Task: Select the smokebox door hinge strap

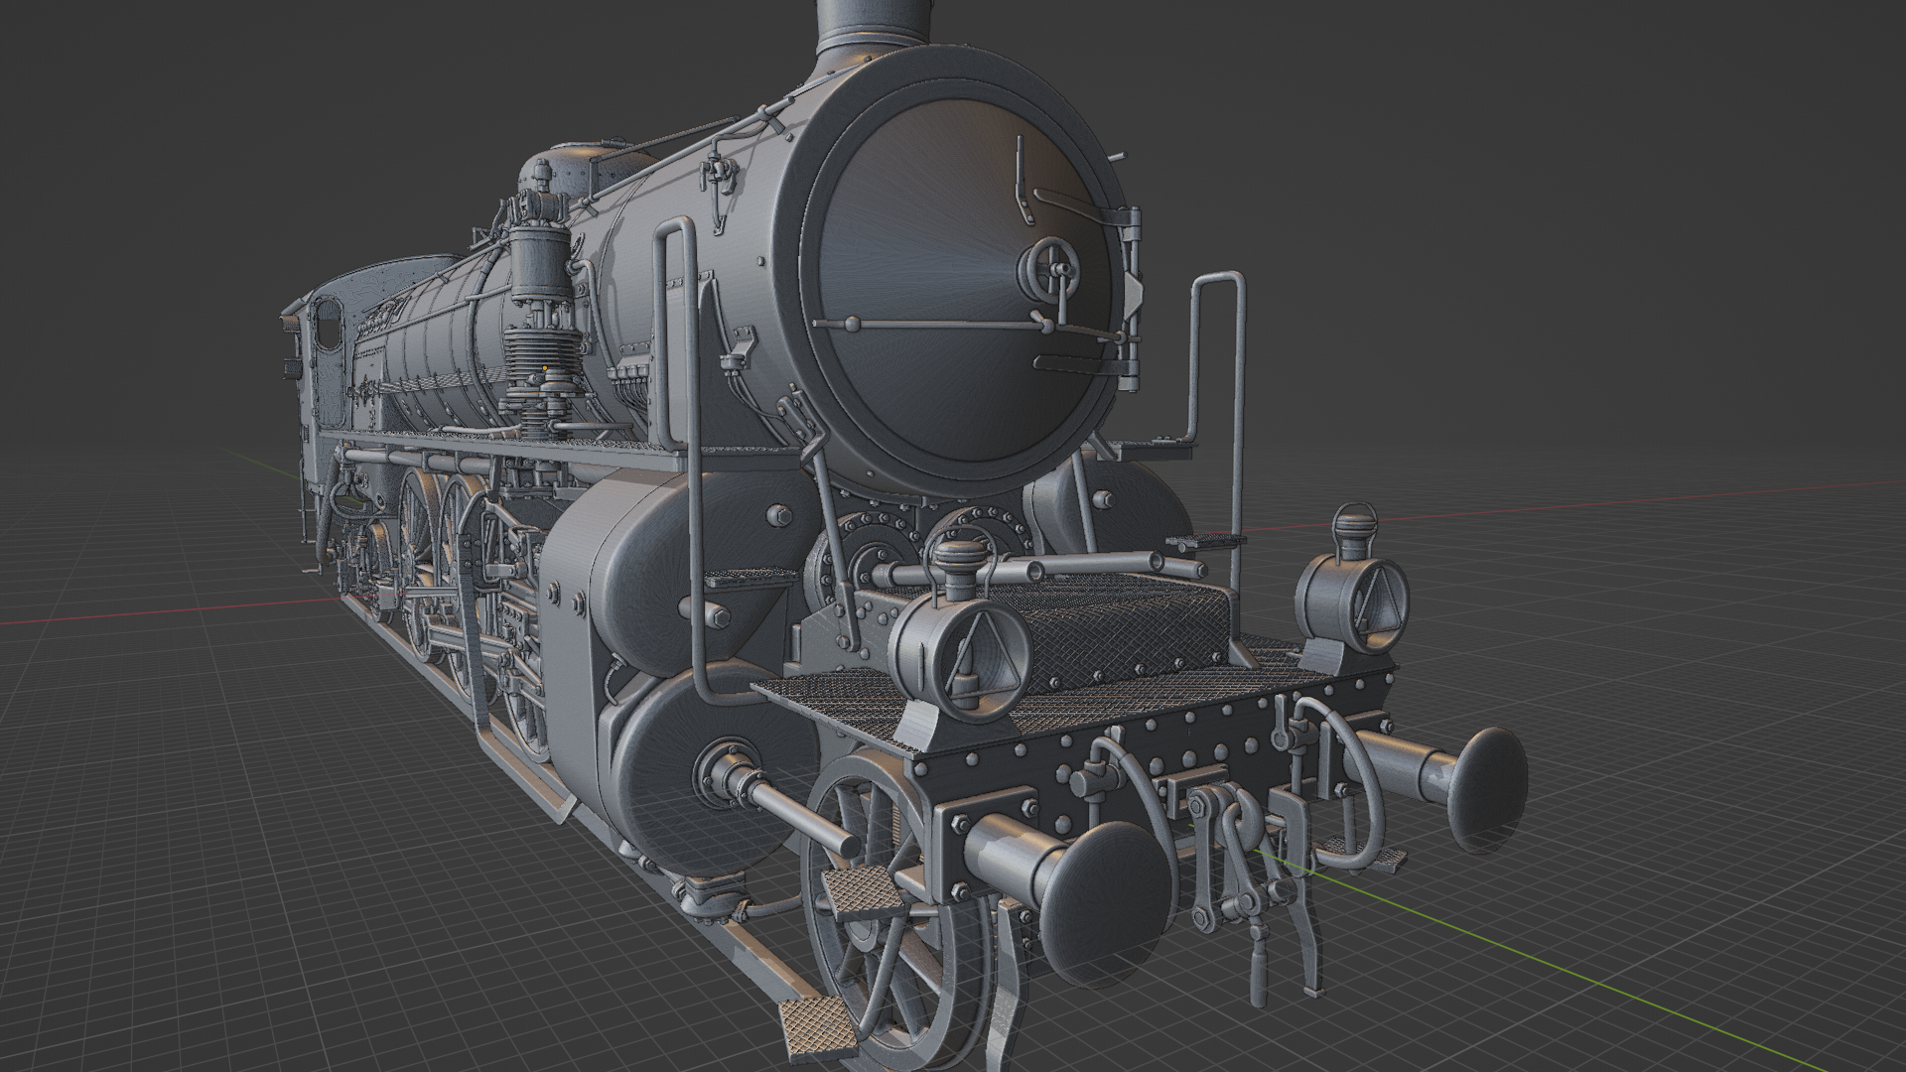Action: tap(1082, 205)
